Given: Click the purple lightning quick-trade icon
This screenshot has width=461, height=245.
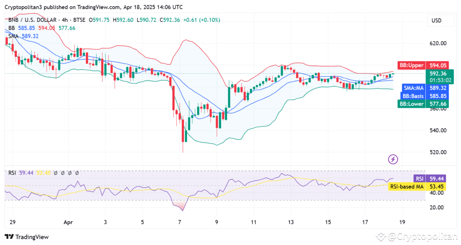Looking at the screenshot, I should 393,159.
